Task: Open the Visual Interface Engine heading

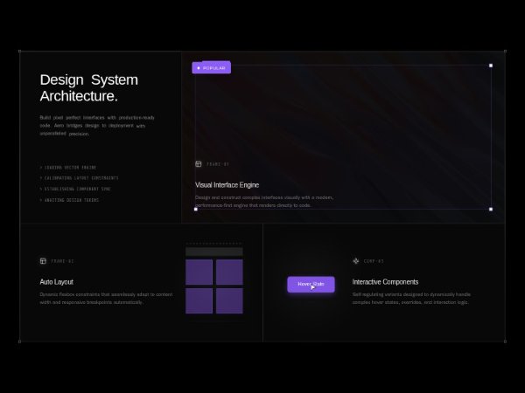Action: tap(227, 185)
